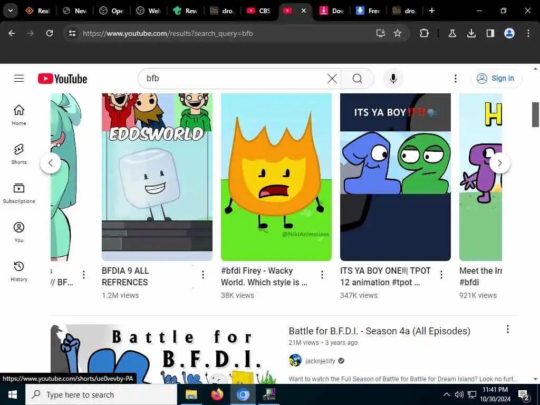The width and height of the screenshot is (540, 405).
Task: Open the Battle for B.F.D.I. video thumbnail
Action: (166, 354)
